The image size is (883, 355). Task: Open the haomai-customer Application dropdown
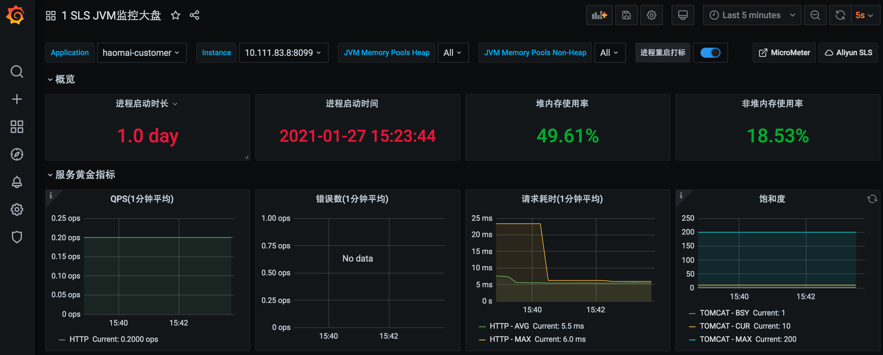click(142, 53)
